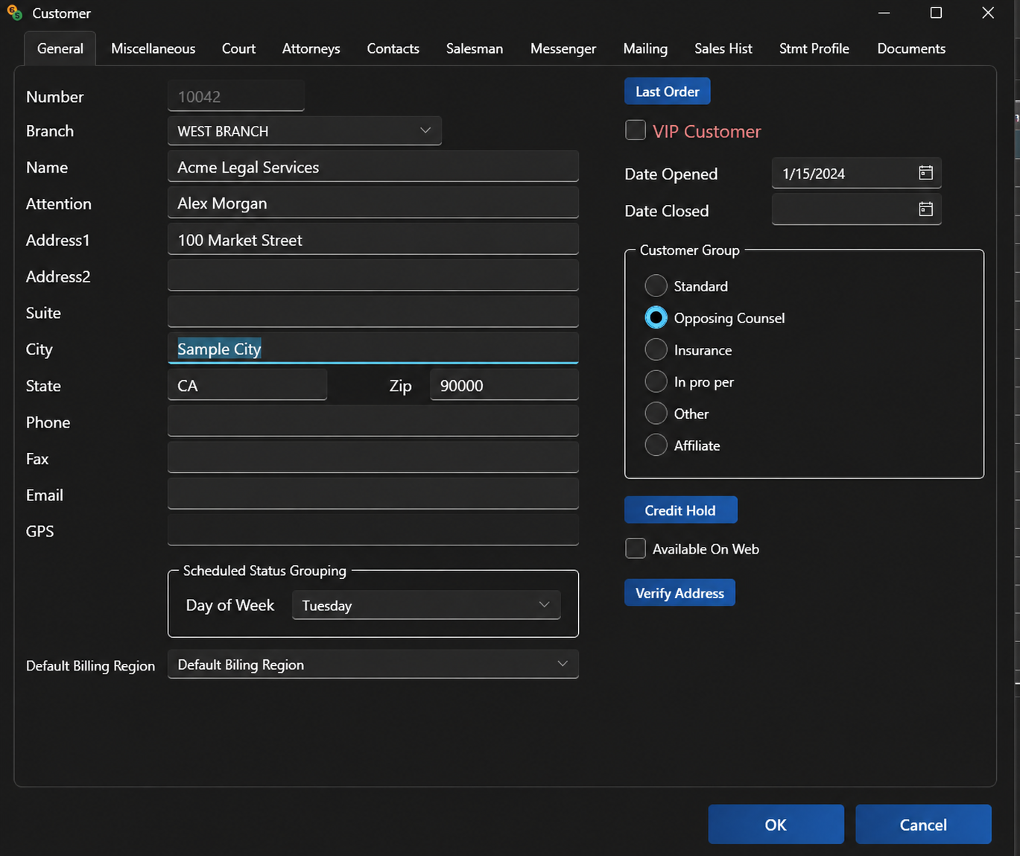
Task: Focus the Attention field with Alex Morgan
Action: (x=373, y=203)
